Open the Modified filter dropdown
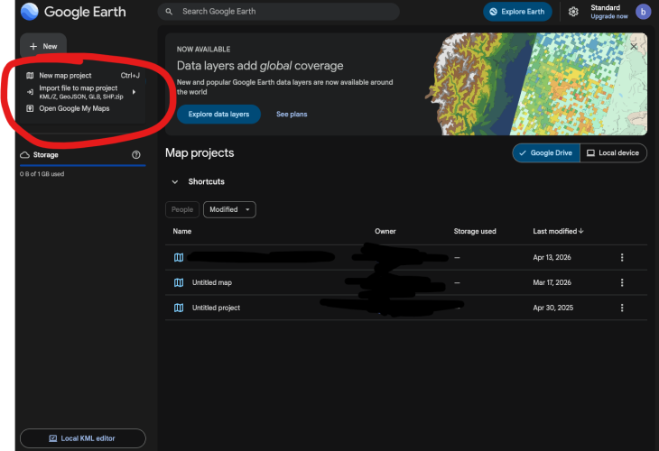659x451 pixels. pyautogui.click(x=229, y=209)
